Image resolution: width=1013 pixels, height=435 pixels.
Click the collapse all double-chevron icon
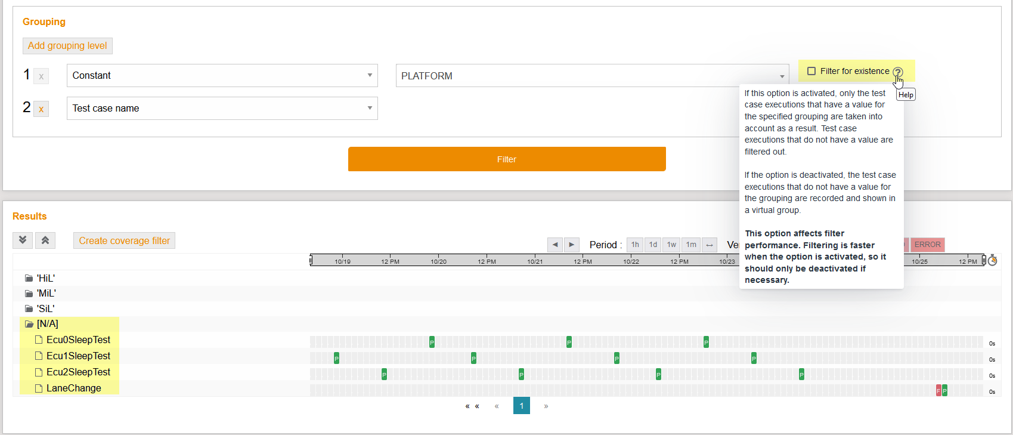pyautogui.click(x=45, y=240)
